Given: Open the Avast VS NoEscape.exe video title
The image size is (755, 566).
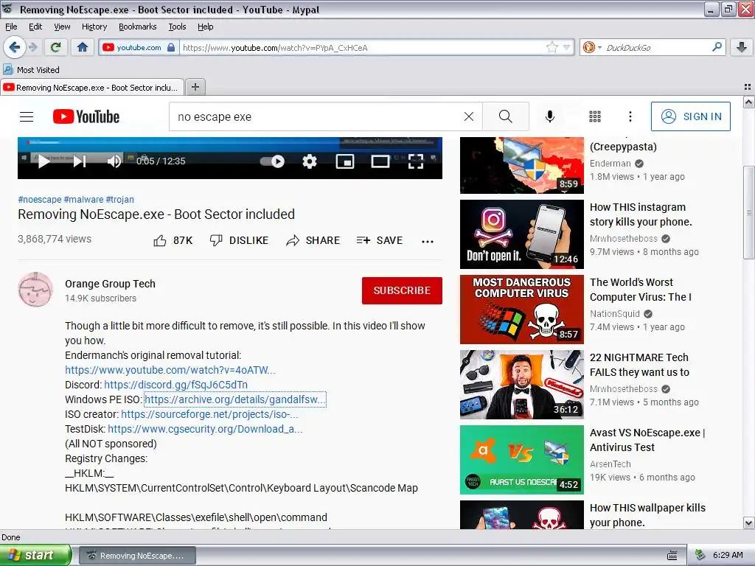Looking at the screenshot, I should point(647,439).
